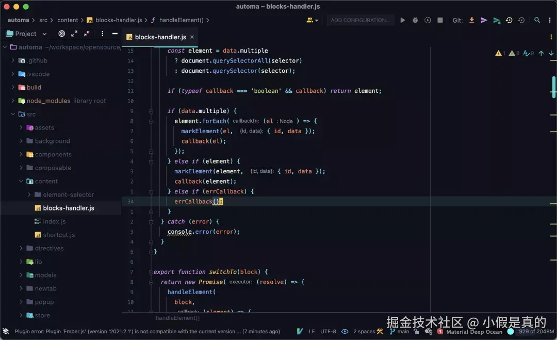Click the cyan theme color circle

point(511,331)
